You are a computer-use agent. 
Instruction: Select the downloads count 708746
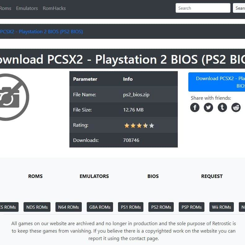coord(131,140)
